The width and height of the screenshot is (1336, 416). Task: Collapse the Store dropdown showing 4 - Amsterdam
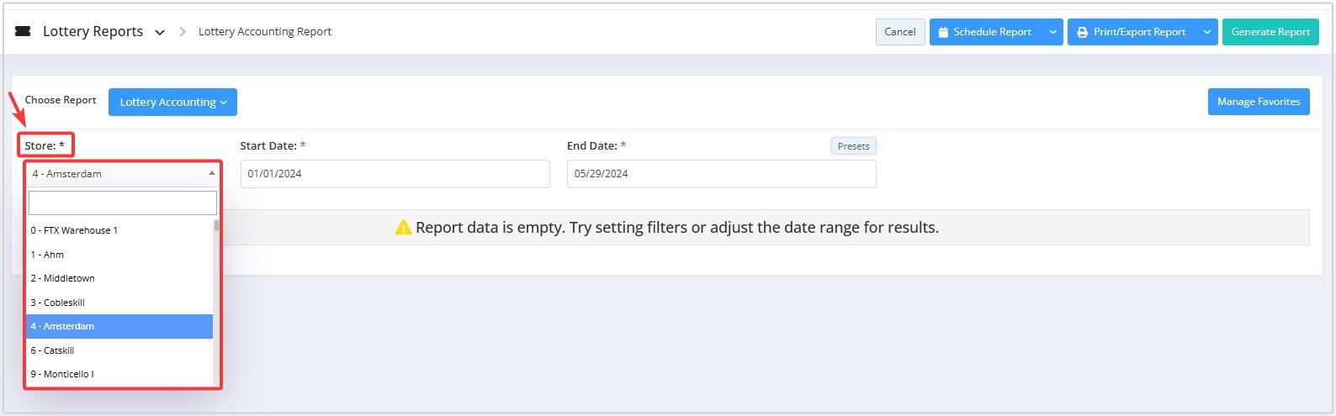click(123, 174)
